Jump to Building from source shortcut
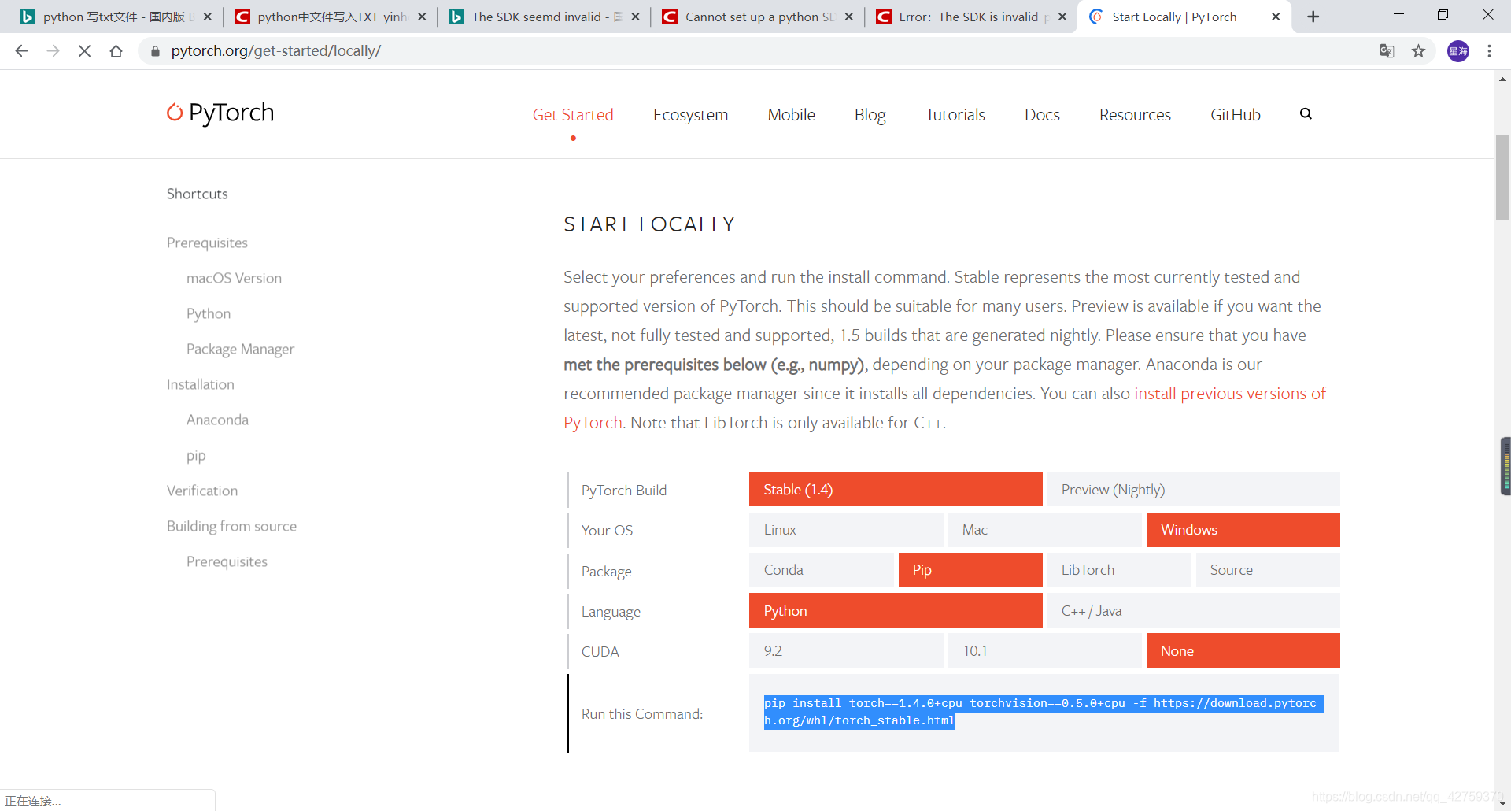Image resolution: width=1511 pixels, height=811 pixels. coord(231,526)
